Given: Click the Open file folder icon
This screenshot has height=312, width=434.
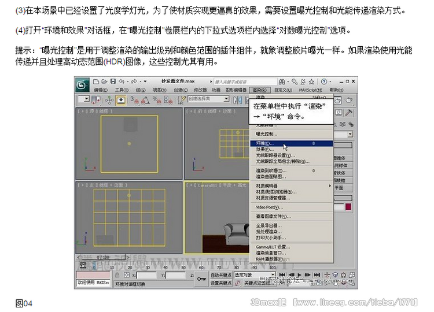Looking at the screenshot, I should point(104,81).
